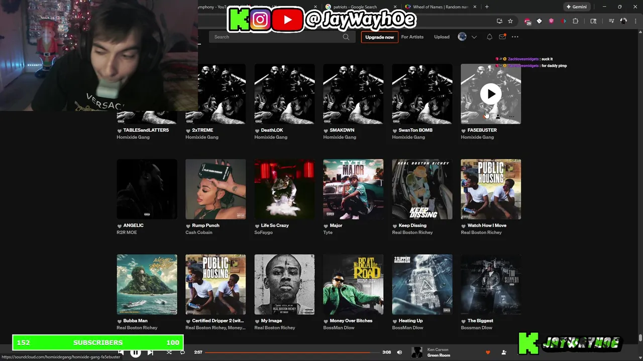Click the search magnifier icon
This screenshot has height=361, width=643.
346,37
